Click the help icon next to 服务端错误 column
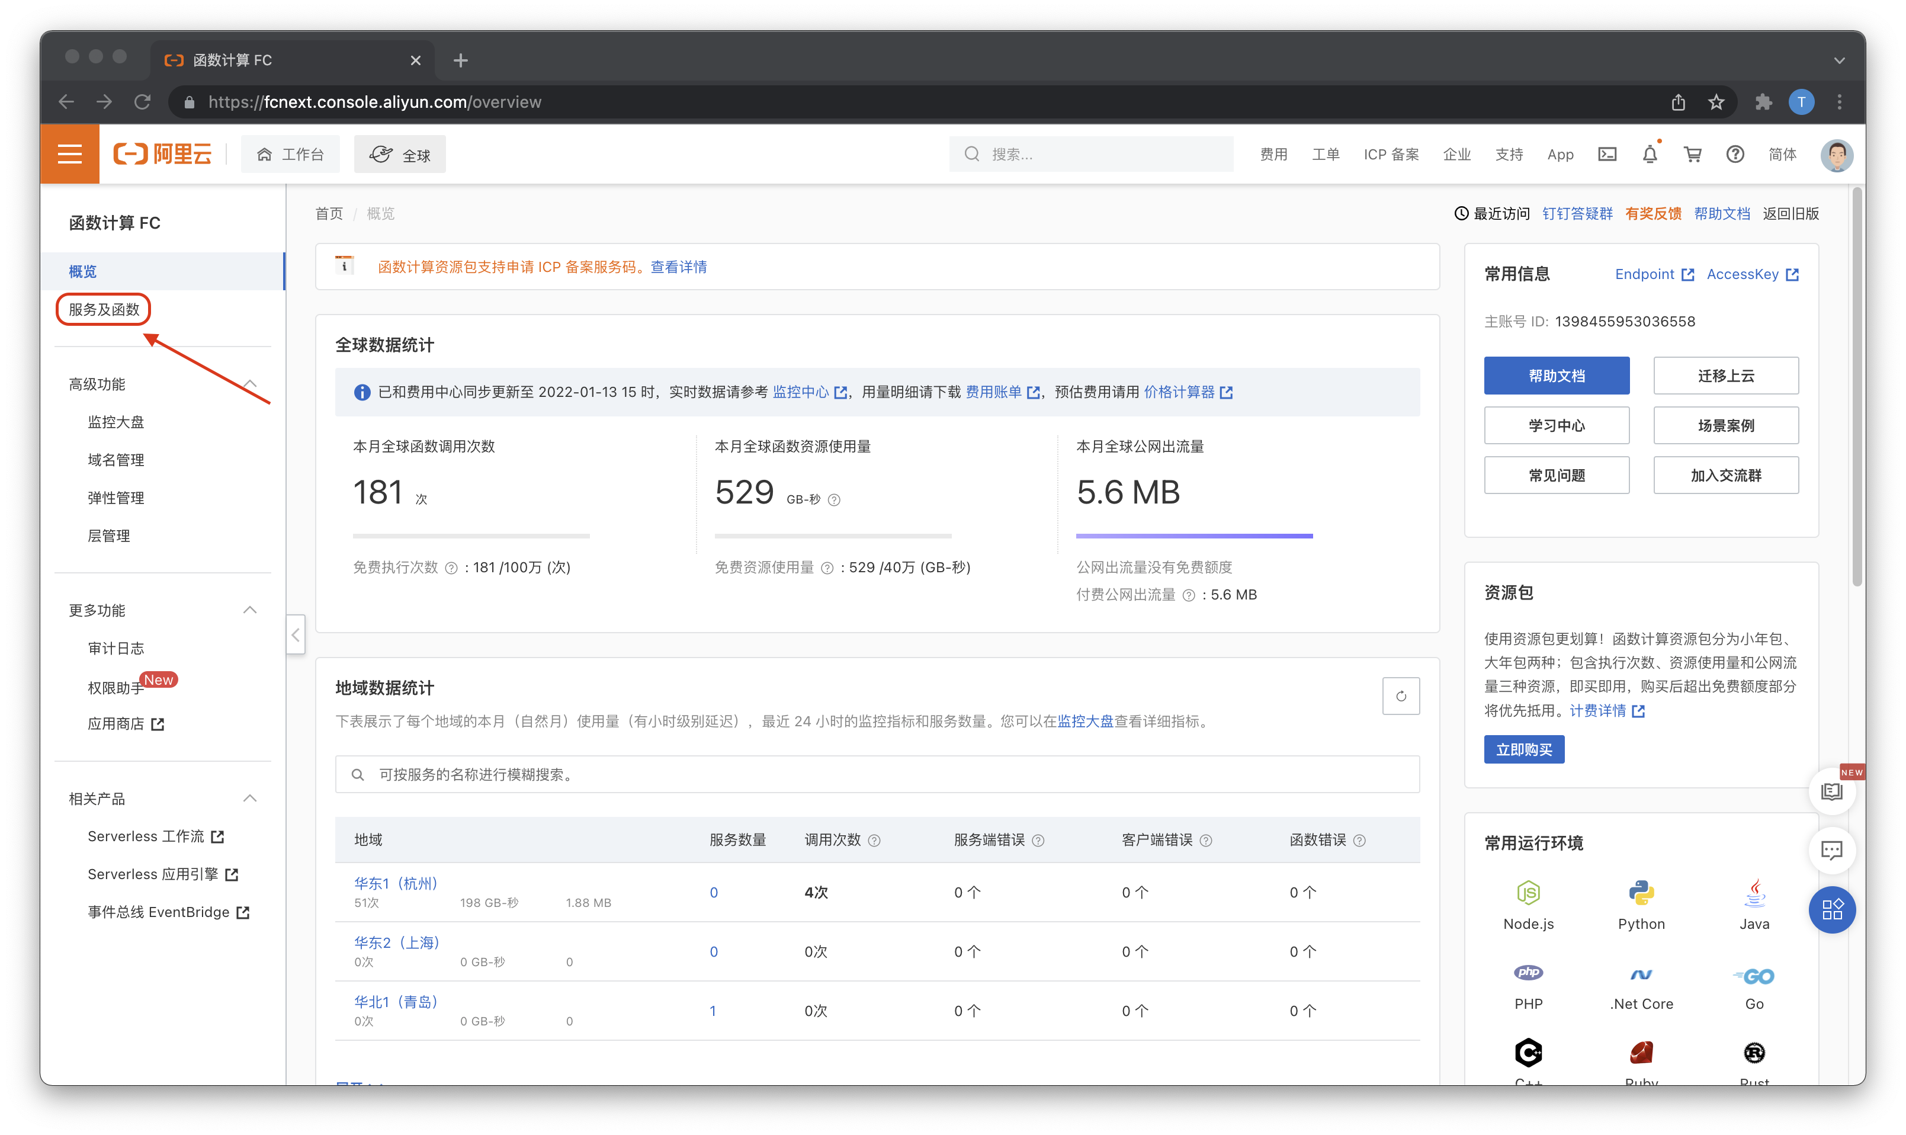The image size is (1906, 1135). point(1038,841)
